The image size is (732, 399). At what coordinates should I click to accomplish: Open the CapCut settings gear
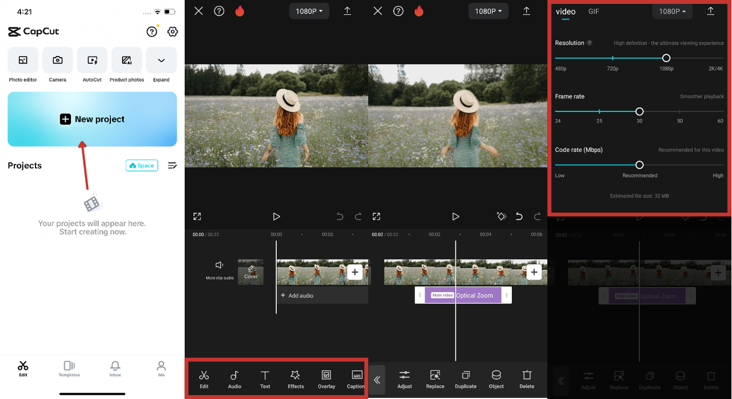tap(172, 32)
